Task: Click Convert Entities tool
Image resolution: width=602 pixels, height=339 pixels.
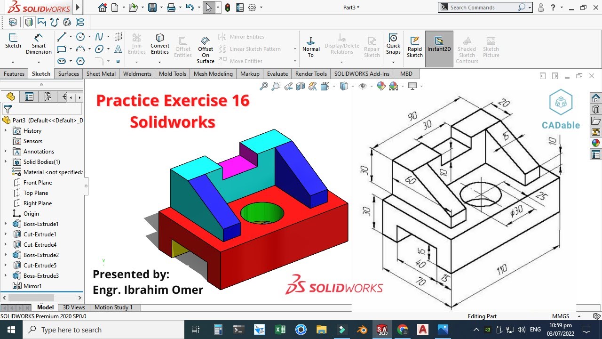Action: coord(160,44)
